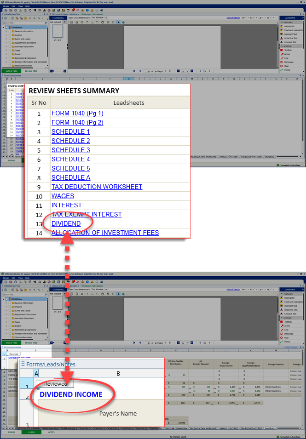Select TextBox markup tool in lower Annotate panel
306x439 pixels.
click(288, 322)
